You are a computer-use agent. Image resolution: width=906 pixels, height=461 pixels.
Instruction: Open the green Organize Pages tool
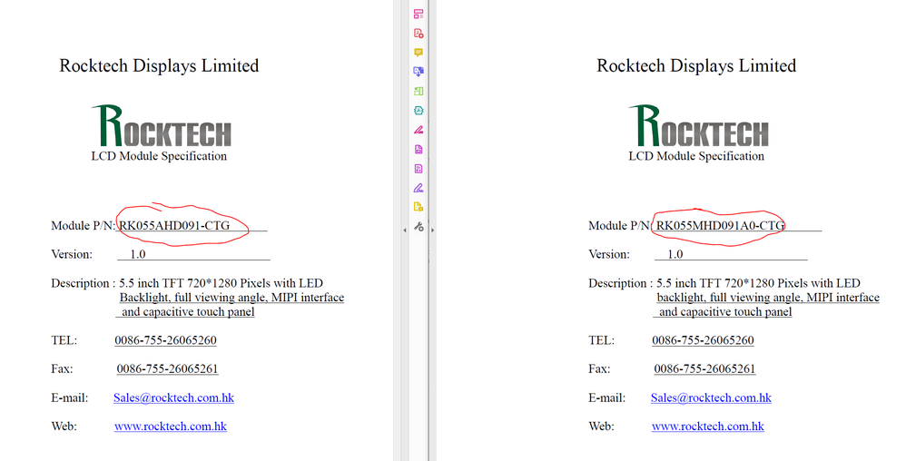tap(419, 92)
